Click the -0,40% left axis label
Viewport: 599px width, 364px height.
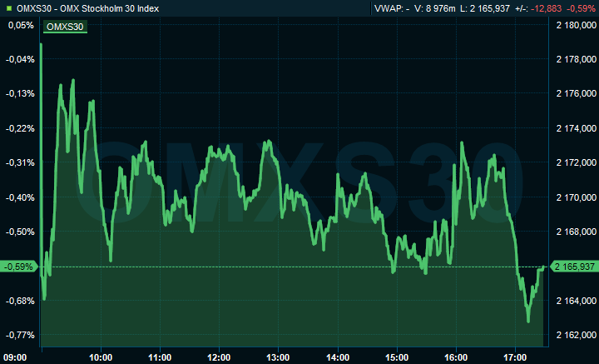tap(20, 197)
